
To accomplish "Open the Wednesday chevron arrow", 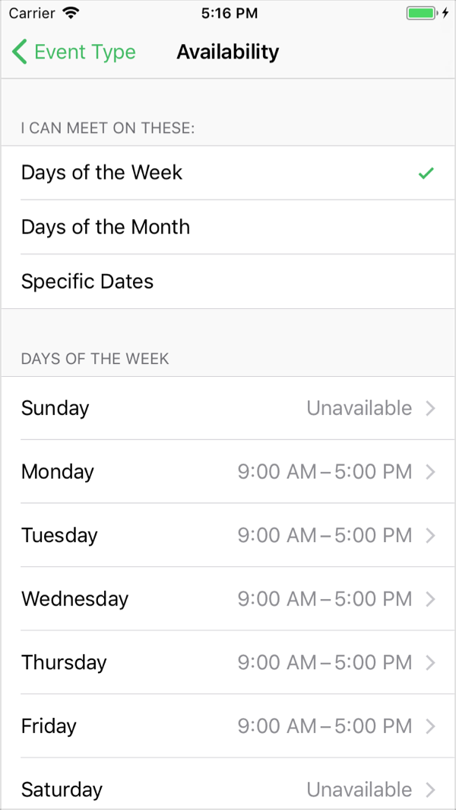I will pos(431,599).
